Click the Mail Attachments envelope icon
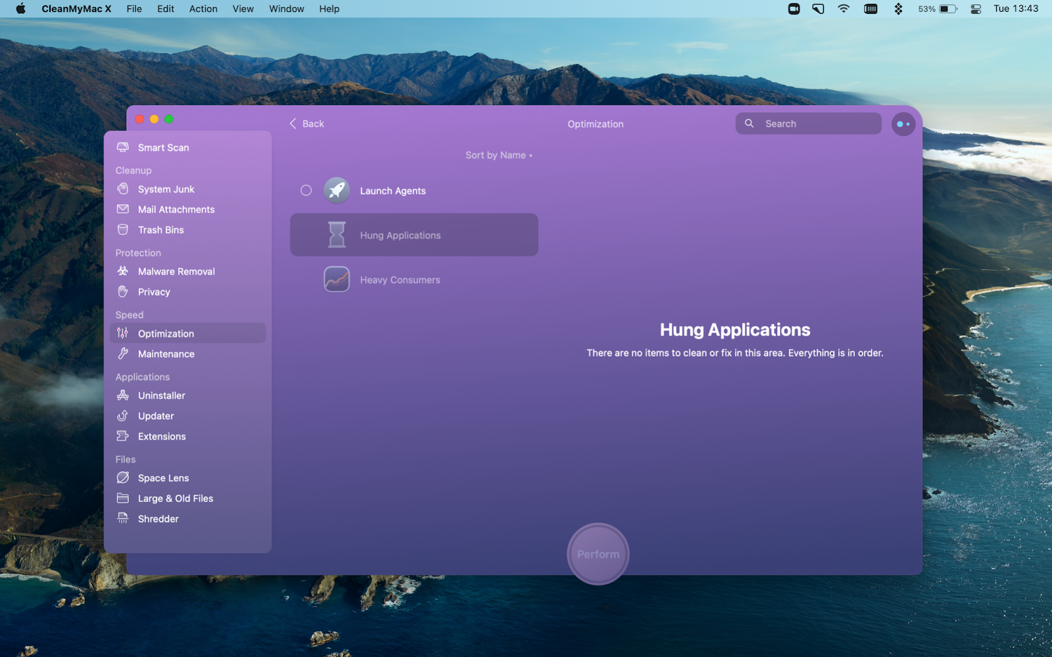The image size is (1052, 657). coord(123,209)
